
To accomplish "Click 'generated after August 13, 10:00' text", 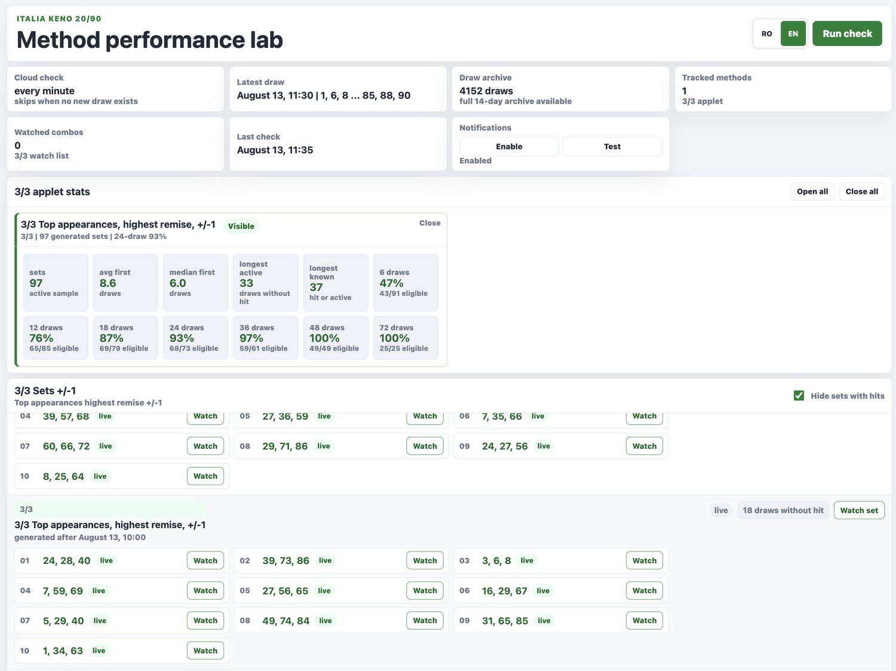I will [x=80, y=537].
